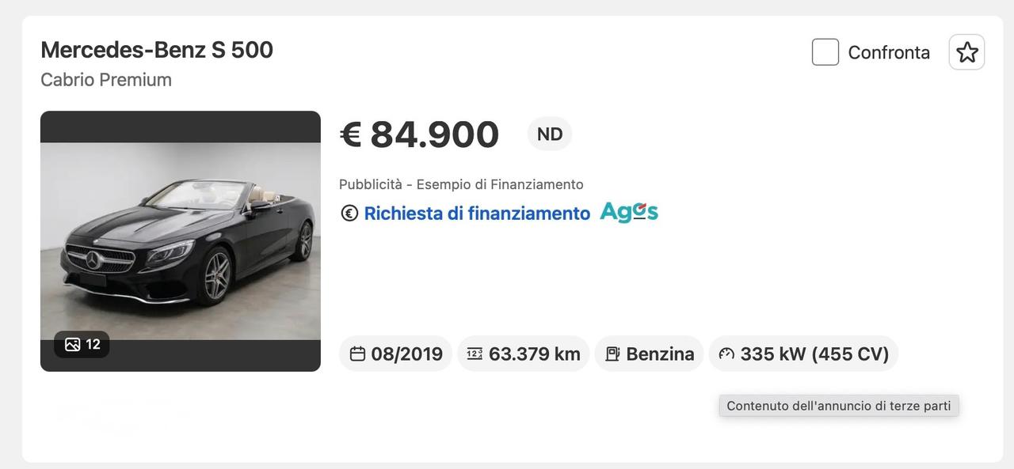Image resolution: width=1014 pixels, height=469 pixels.
Task: Click the Benzina fuel type chip
Action: tap(648, 352)
